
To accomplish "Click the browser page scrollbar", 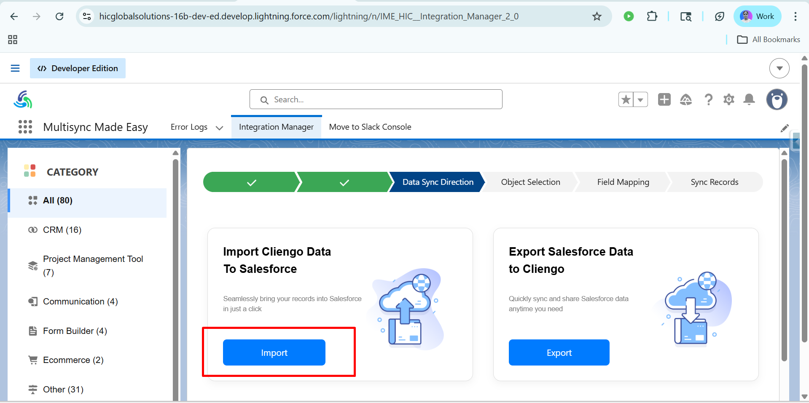I will tap(804, 203).
